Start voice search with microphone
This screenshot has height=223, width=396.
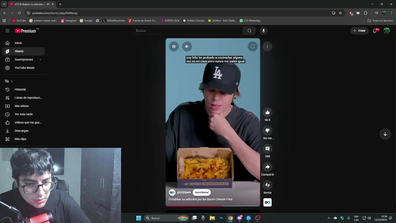pyautogui.click(x=264, y=31)
